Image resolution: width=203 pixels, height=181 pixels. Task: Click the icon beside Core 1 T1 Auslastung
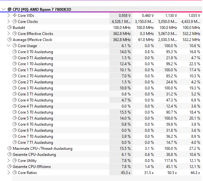click(x=15, y=70)
